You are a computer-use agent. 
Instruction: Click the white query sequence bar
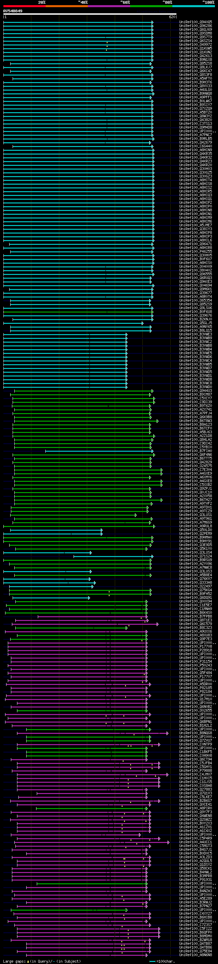[x=90, y=14]
